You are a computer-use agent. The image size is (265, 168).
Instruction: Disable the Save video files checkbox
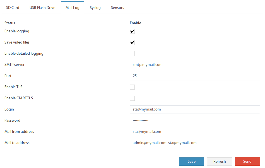point(132,42)
